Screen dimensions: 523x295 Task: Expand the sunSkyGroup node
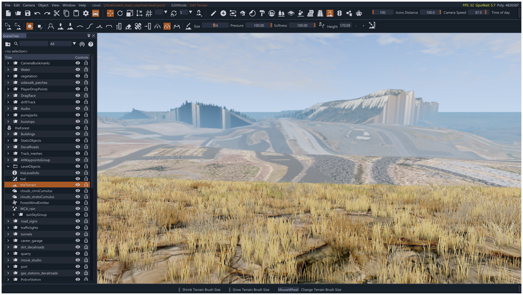pyautogui.click(x=14, y=215)
